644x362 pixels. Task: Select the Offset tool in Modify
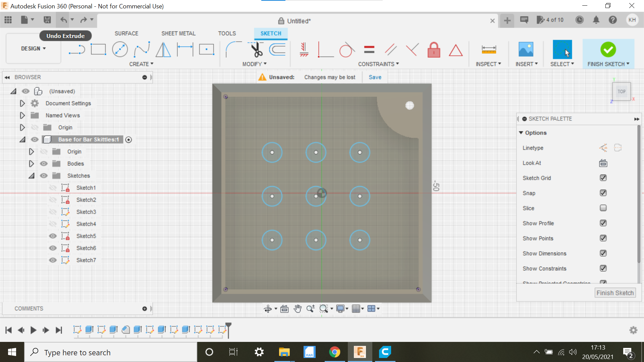(279, 49)
